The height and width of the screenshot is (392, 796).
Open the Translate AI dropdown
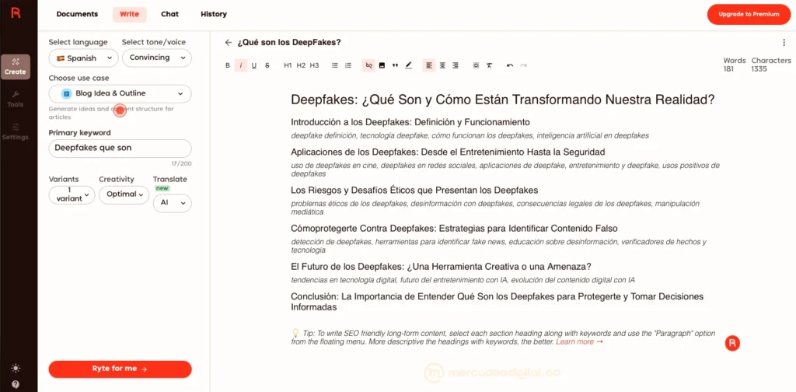click(x=173, y=202)
